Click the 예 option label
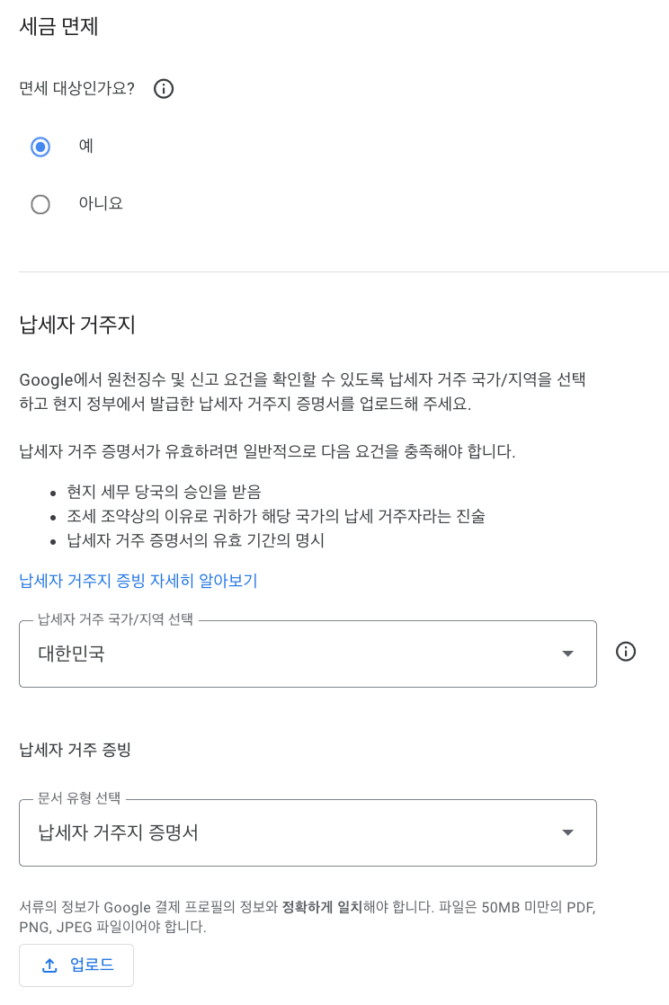 click(x=86, y=146)
